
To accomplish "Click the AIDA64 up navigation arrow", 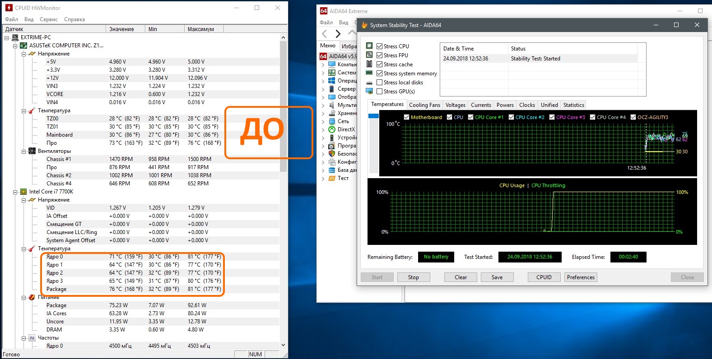I will click(x=352, y=33).
